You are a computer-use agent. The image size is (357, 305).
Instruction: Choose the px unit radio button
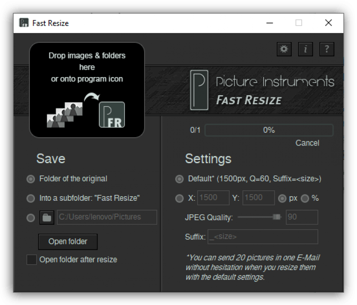point(282,198)
